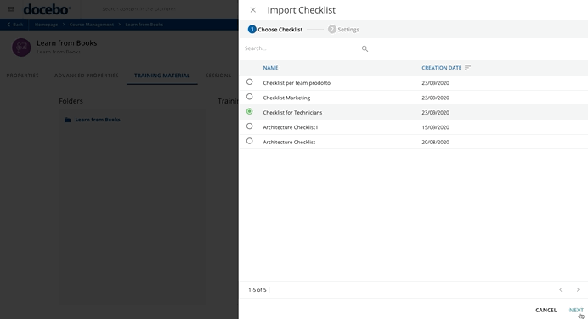Focus the checklist search field
Screen dimensions: 588x319
(x=302, y=48)
